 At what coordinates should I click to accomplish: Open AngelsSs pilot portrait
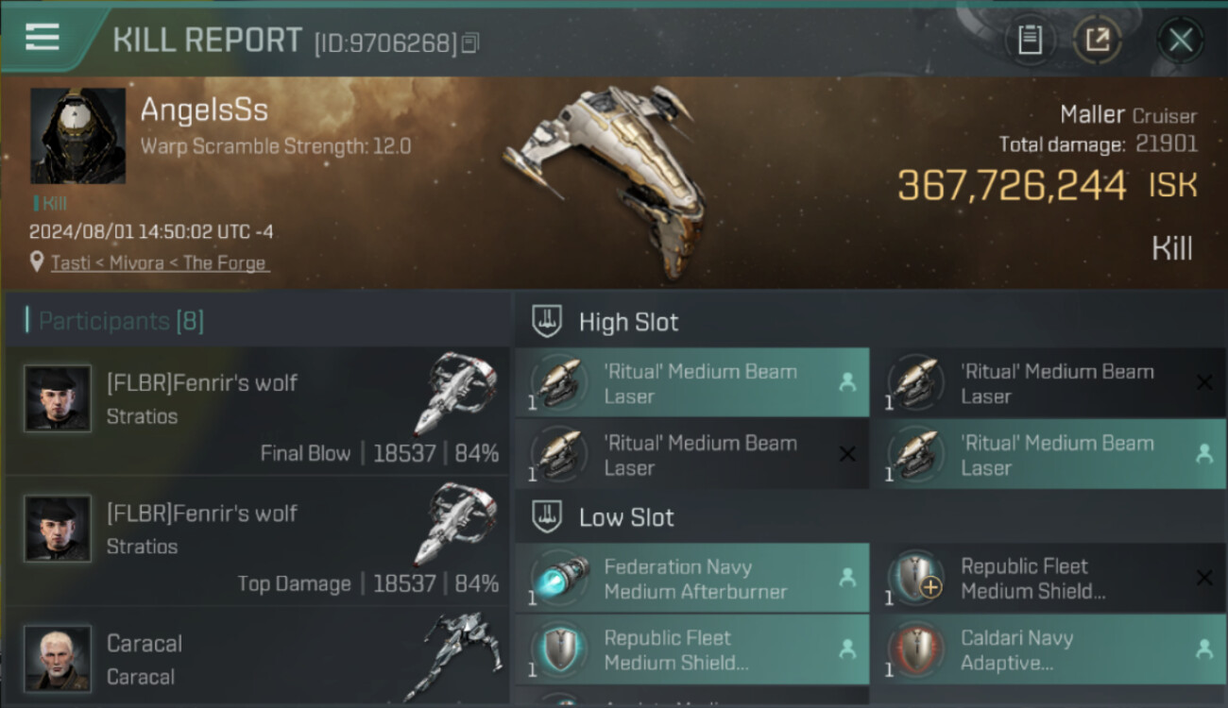pos(77,136)
